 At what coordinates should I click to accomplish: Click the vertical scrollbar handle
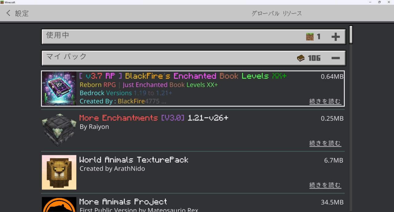tap(351, 35)
